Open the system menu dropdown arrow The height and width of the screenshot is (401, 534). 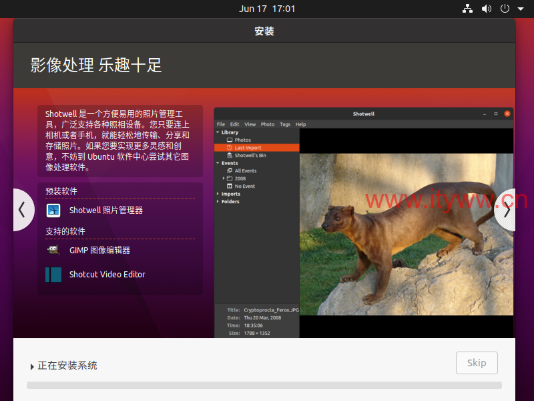[x=521, y=9]
